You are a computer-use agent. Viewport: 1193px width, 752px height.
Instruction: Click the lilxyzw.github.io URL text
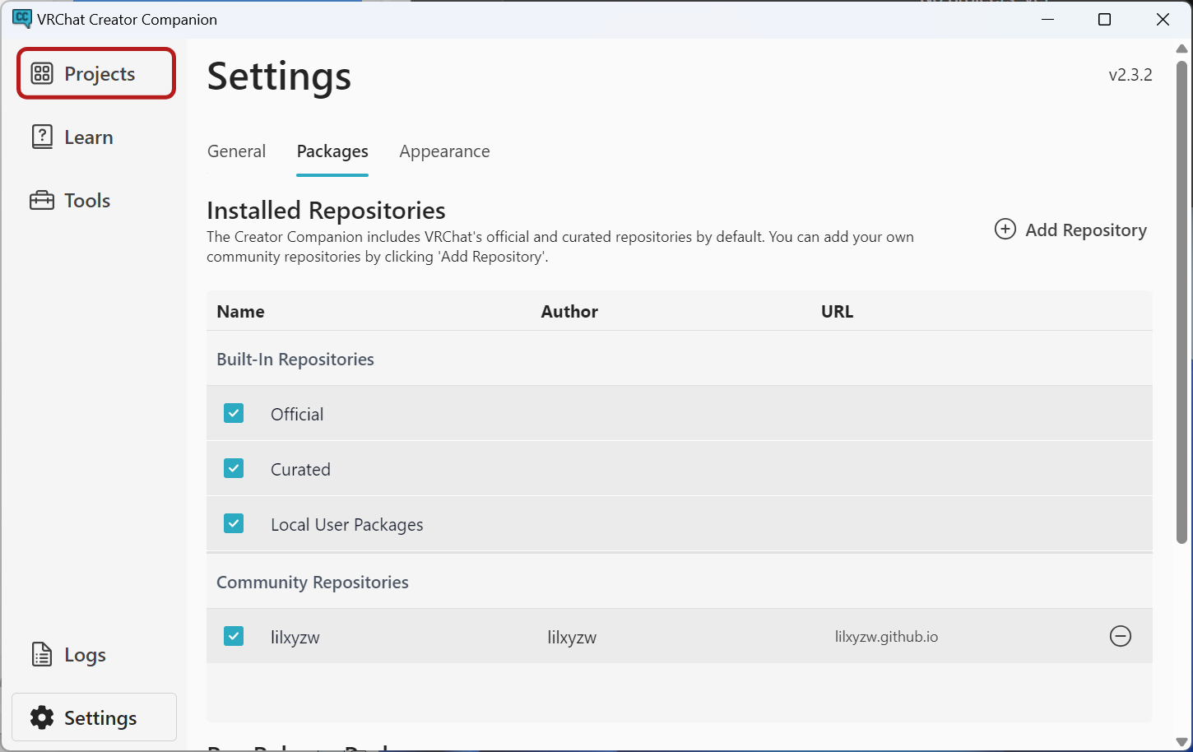click(x=886, y=637)
